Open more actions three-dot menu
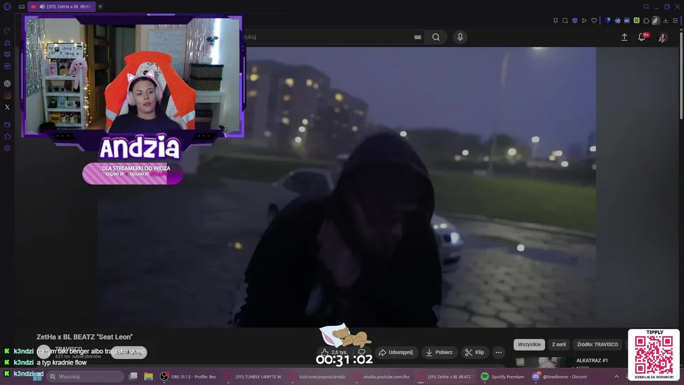The height and width of the screenshot is (385, 684). (499, 352)
